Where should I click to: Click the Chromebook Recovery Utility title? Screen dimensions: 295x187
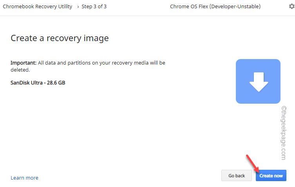(x=38, y=7)
